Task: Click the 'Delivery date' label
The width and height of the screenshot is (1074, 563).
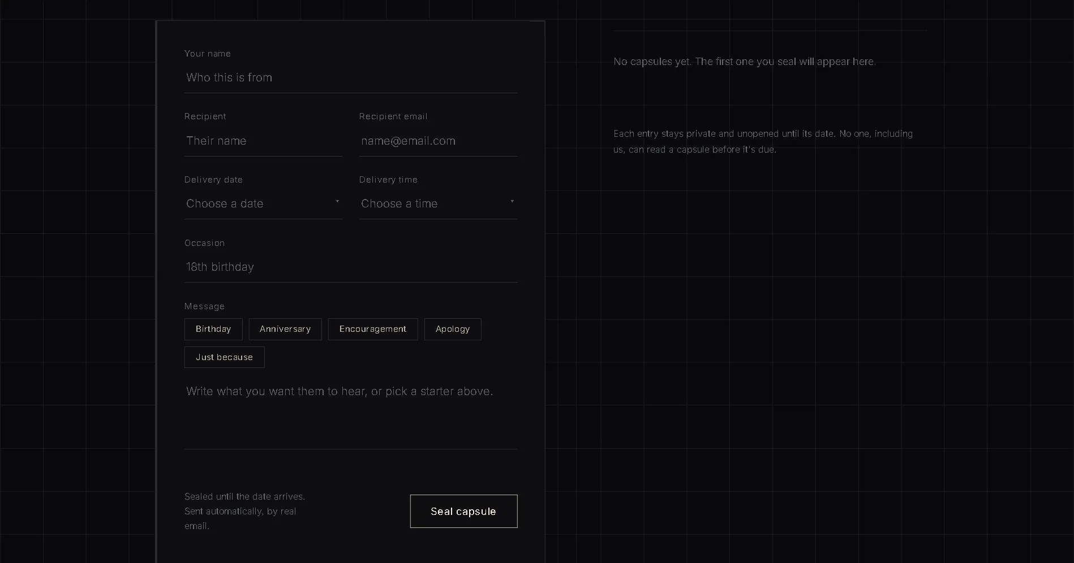Action: pyautogui.click(x=213, y=180)
